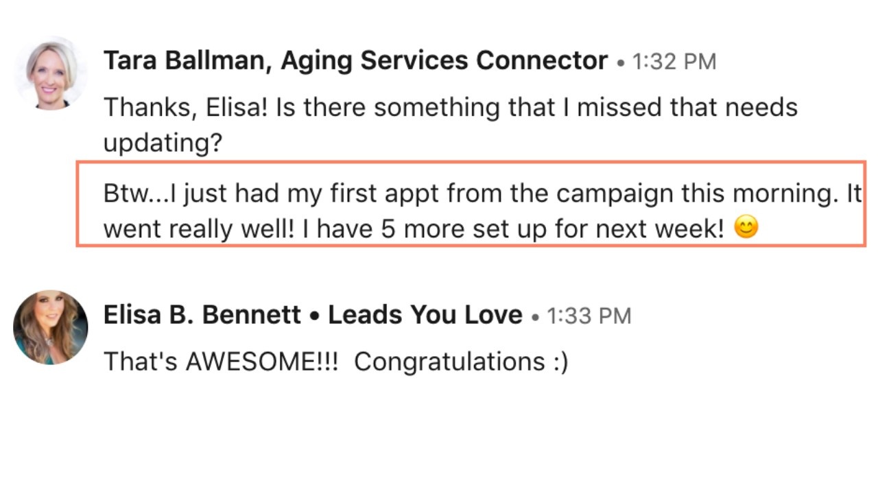Click the 1:33 PM timestamp
878x494 pixels.
[589, 316]
